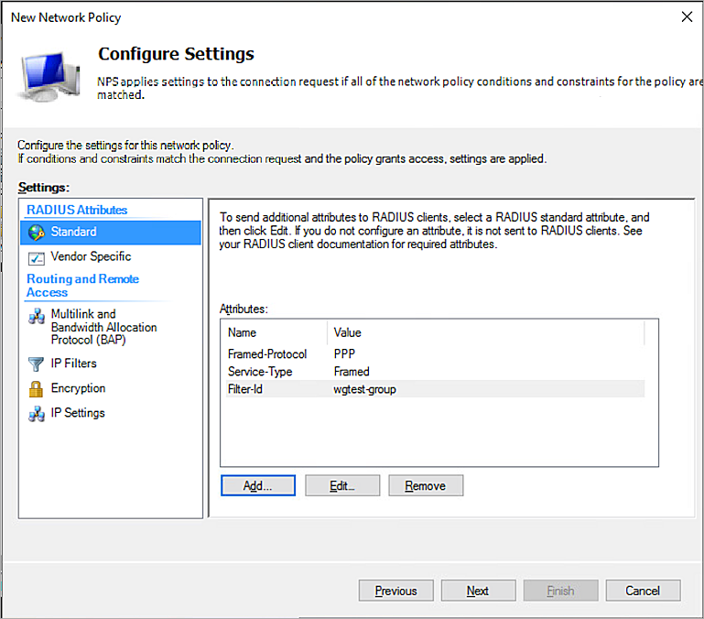704x619 pixels.
Task: Click the Standard globe icon
Action: (37, 233)
